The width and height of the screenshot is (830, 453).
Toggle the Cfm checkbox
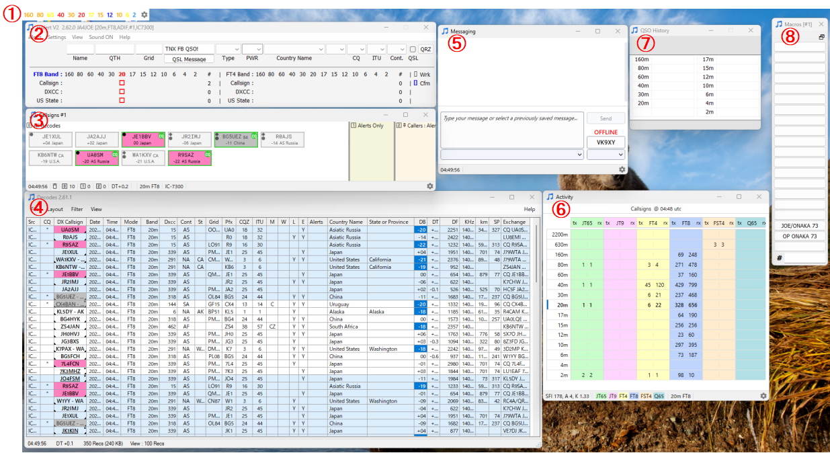click(415, 83)
